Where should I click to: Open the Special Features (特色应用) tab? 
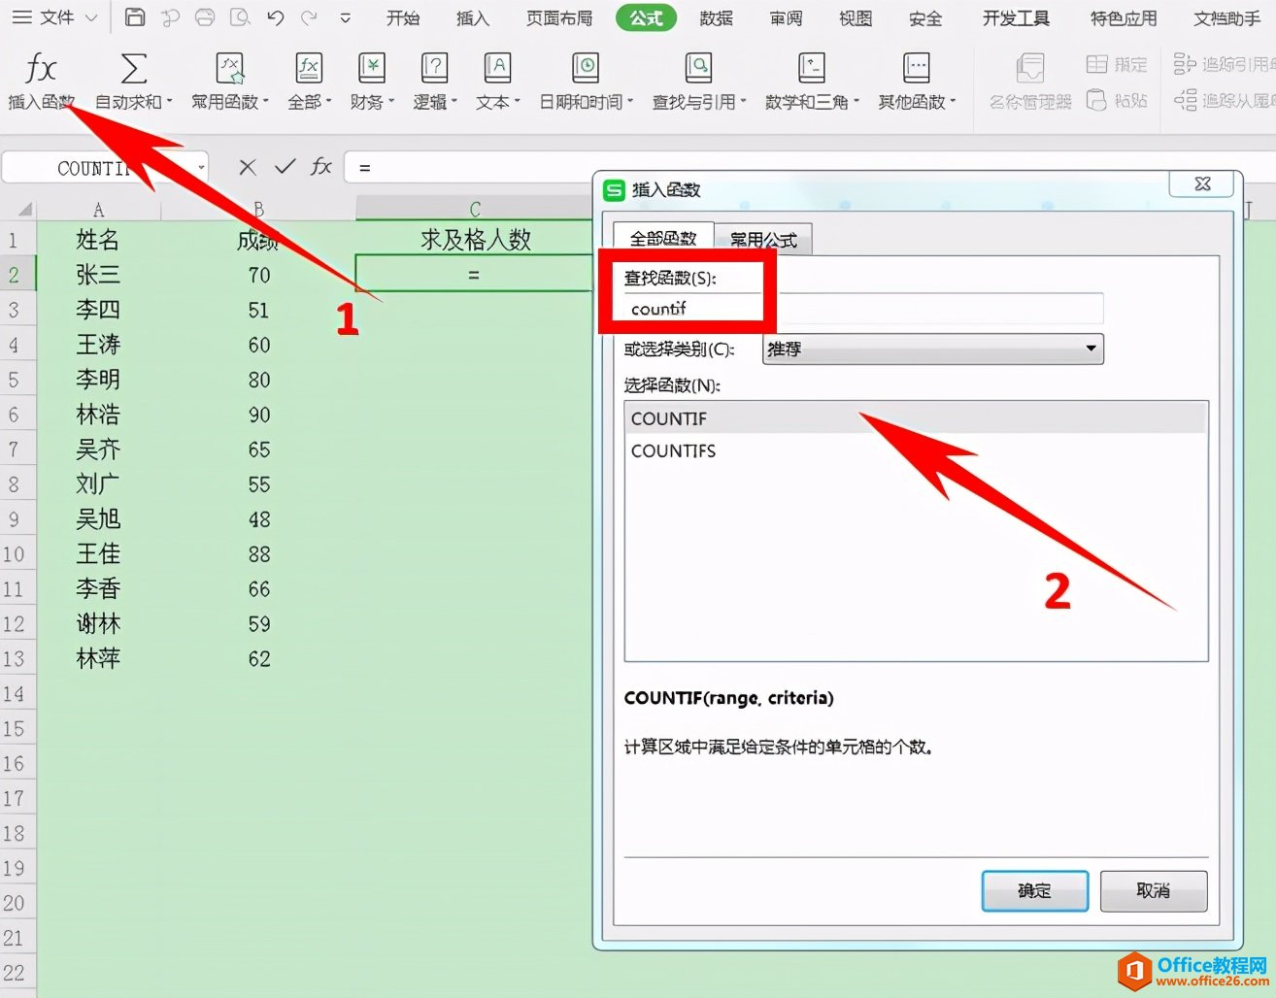tap(1124, 17)
